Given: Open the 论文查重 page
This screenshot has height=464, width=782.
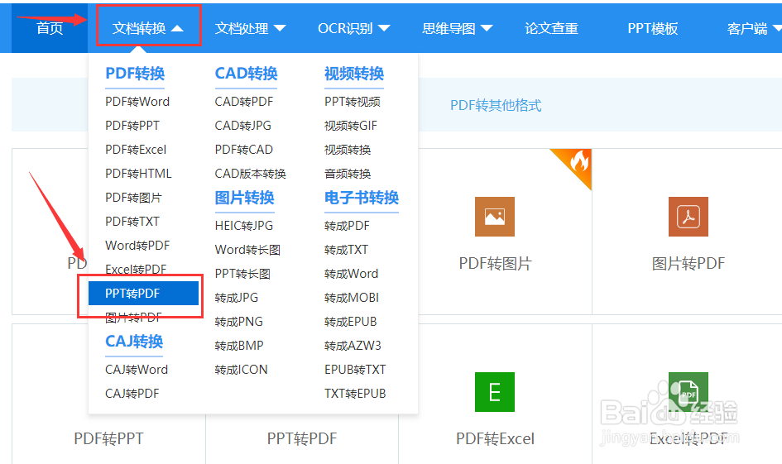Looking at the screenshot, I should click(x=551, y=28).
